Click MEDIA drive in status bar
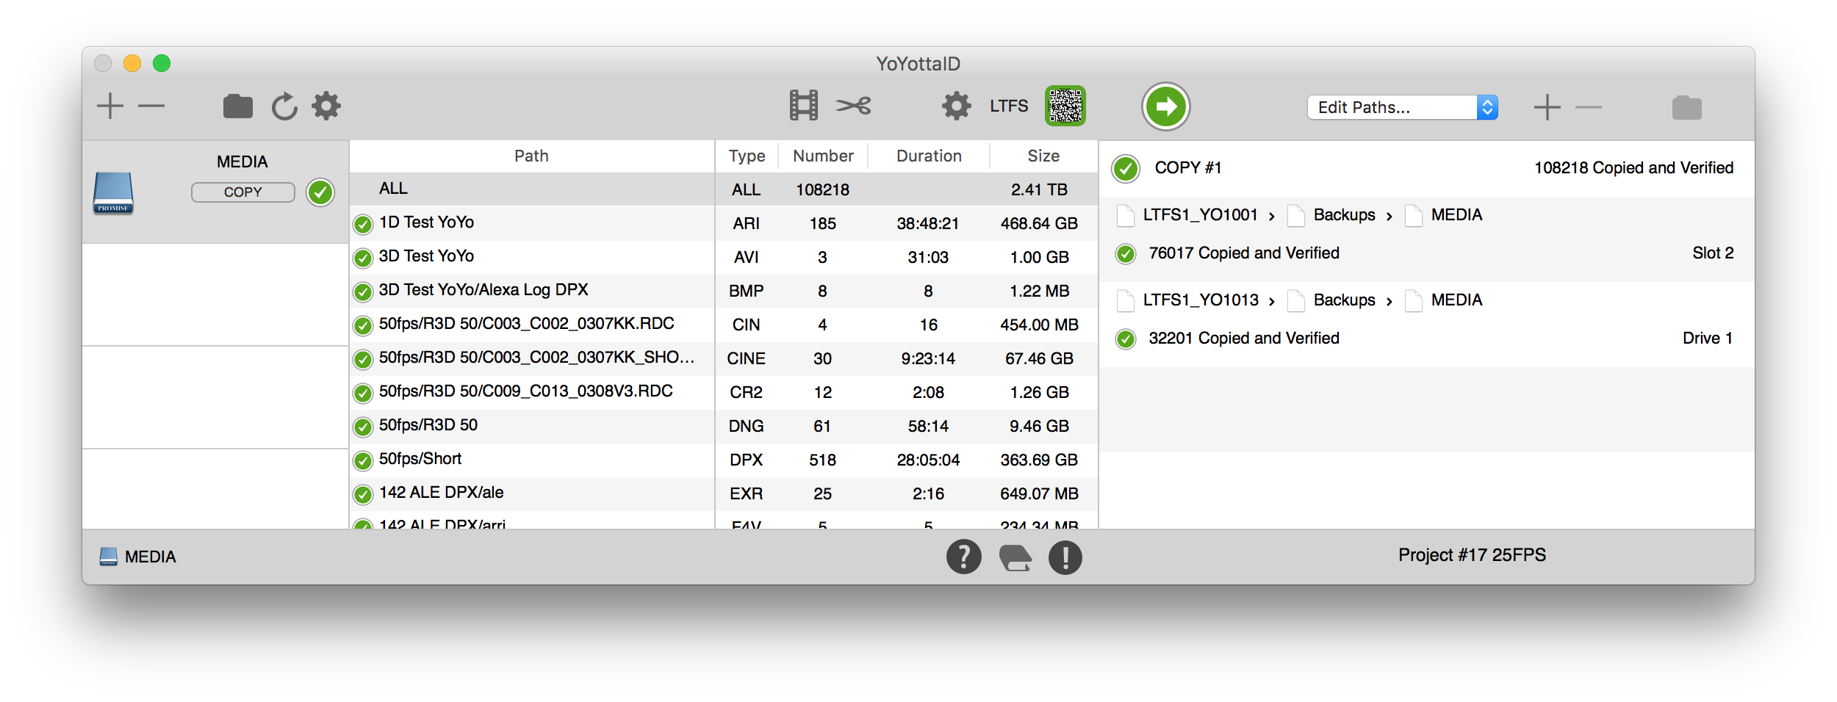This screenshot has width=1837, height=702. 138,557
